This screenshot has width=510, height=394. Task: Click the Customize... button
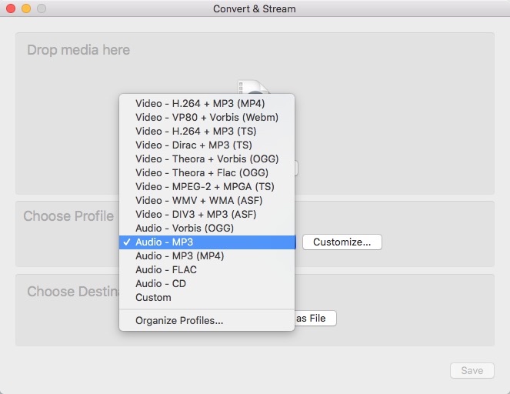click(x=342, y=242)
